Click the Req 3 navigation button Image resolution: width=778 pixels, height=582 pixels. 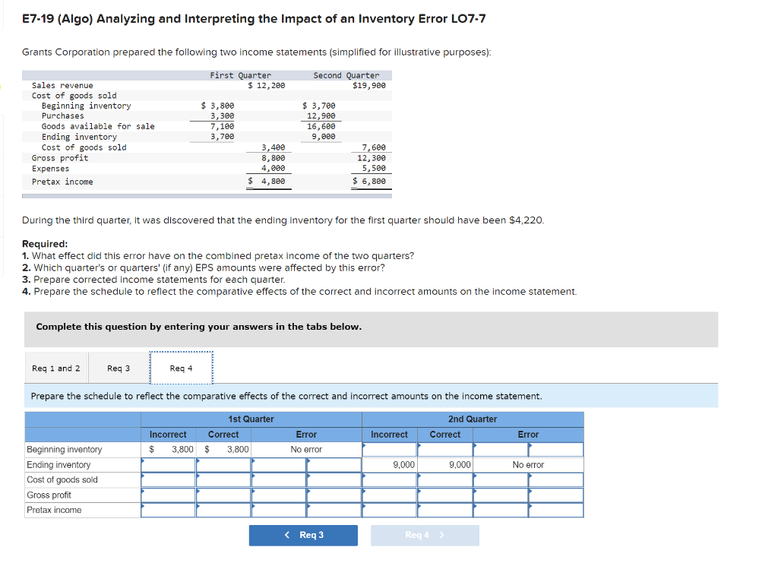point(303,535)
